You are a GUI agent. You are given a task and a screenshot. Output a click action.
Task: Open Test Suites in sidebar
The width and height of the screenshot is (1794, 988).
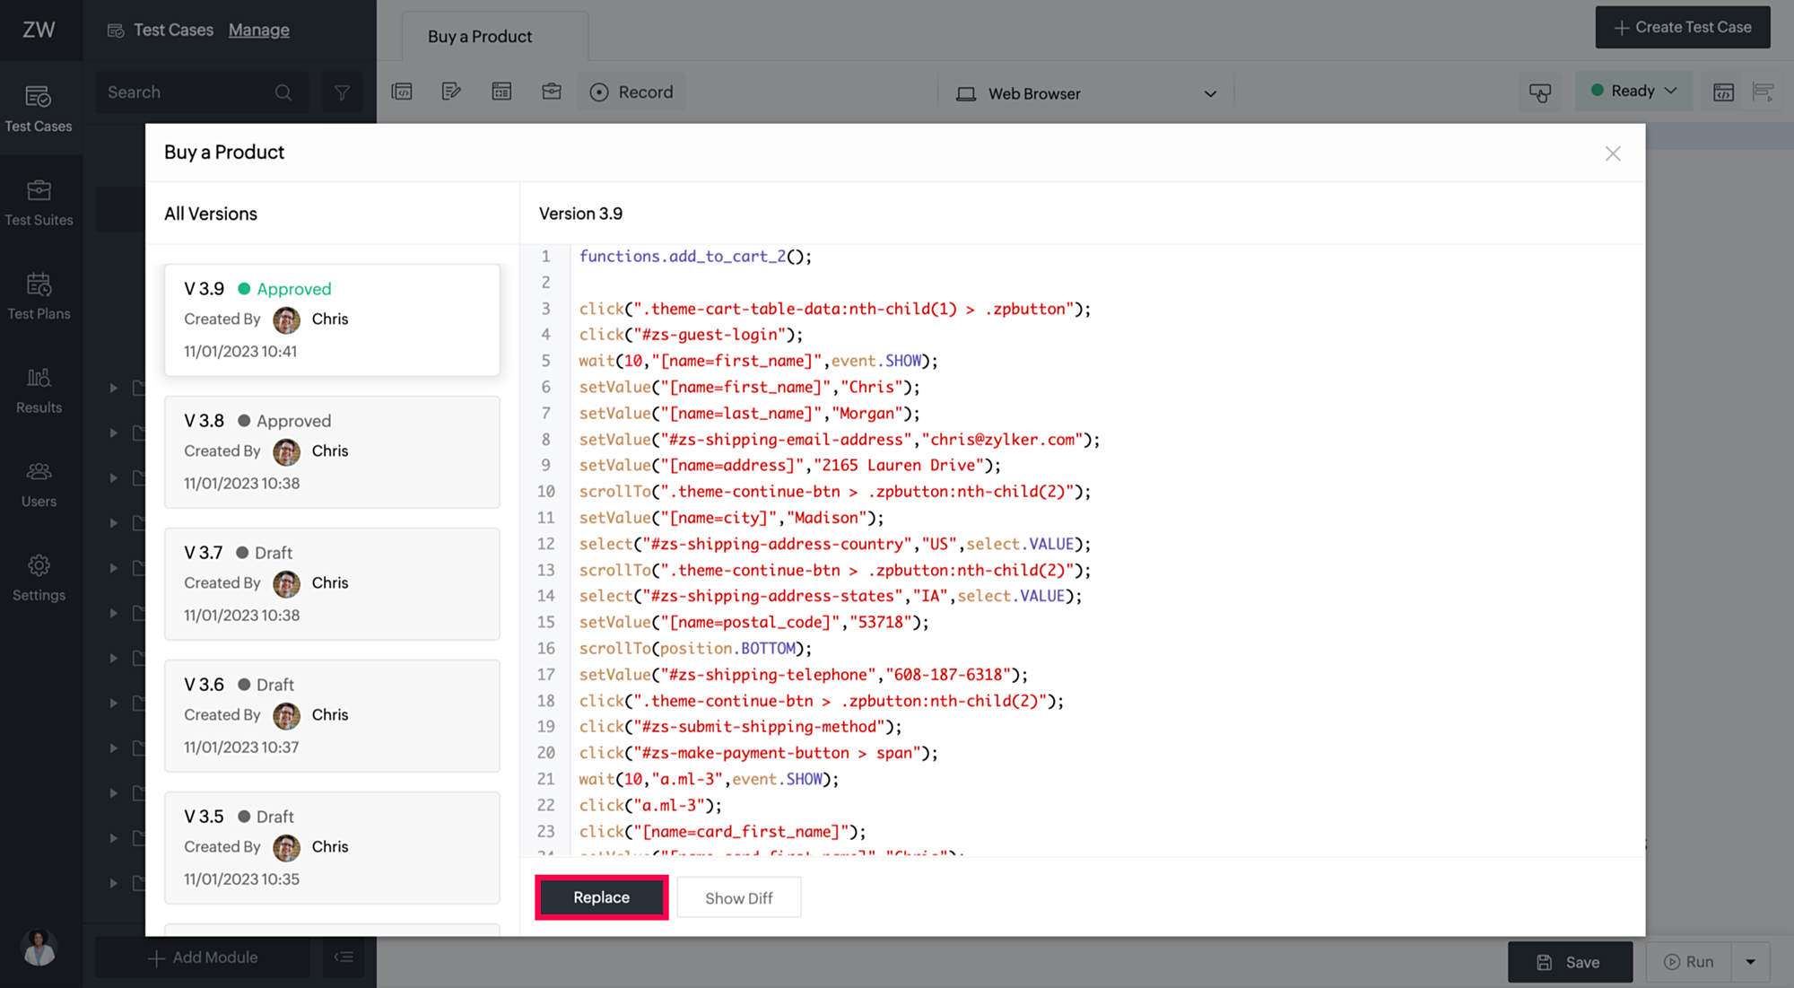coord(39,203)
